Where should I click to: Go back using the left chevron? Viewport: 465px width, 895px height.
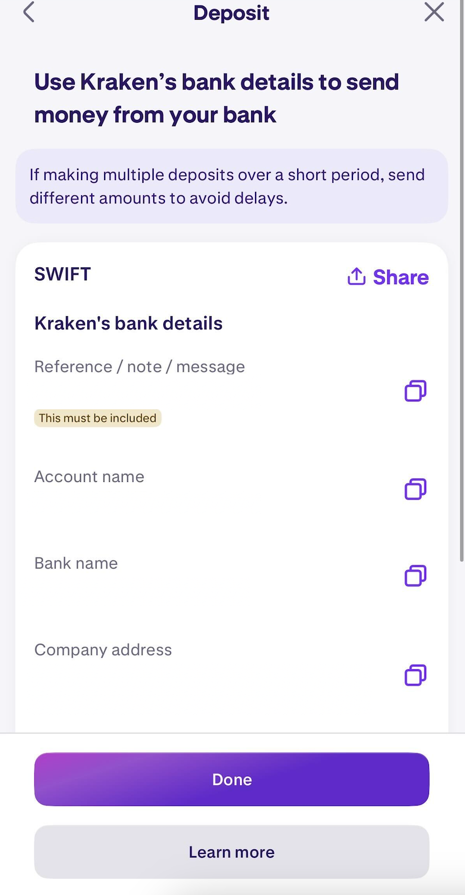click(29, 12)
